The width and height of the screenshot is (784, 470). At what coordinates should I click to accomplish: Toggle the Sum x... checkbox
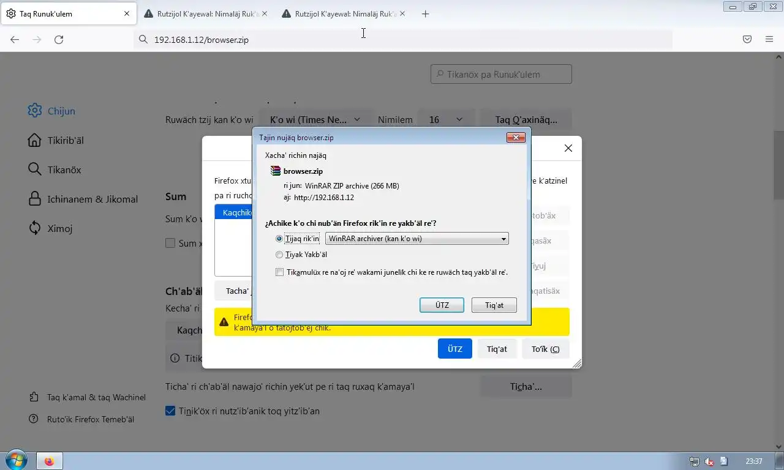click(171, 243)
